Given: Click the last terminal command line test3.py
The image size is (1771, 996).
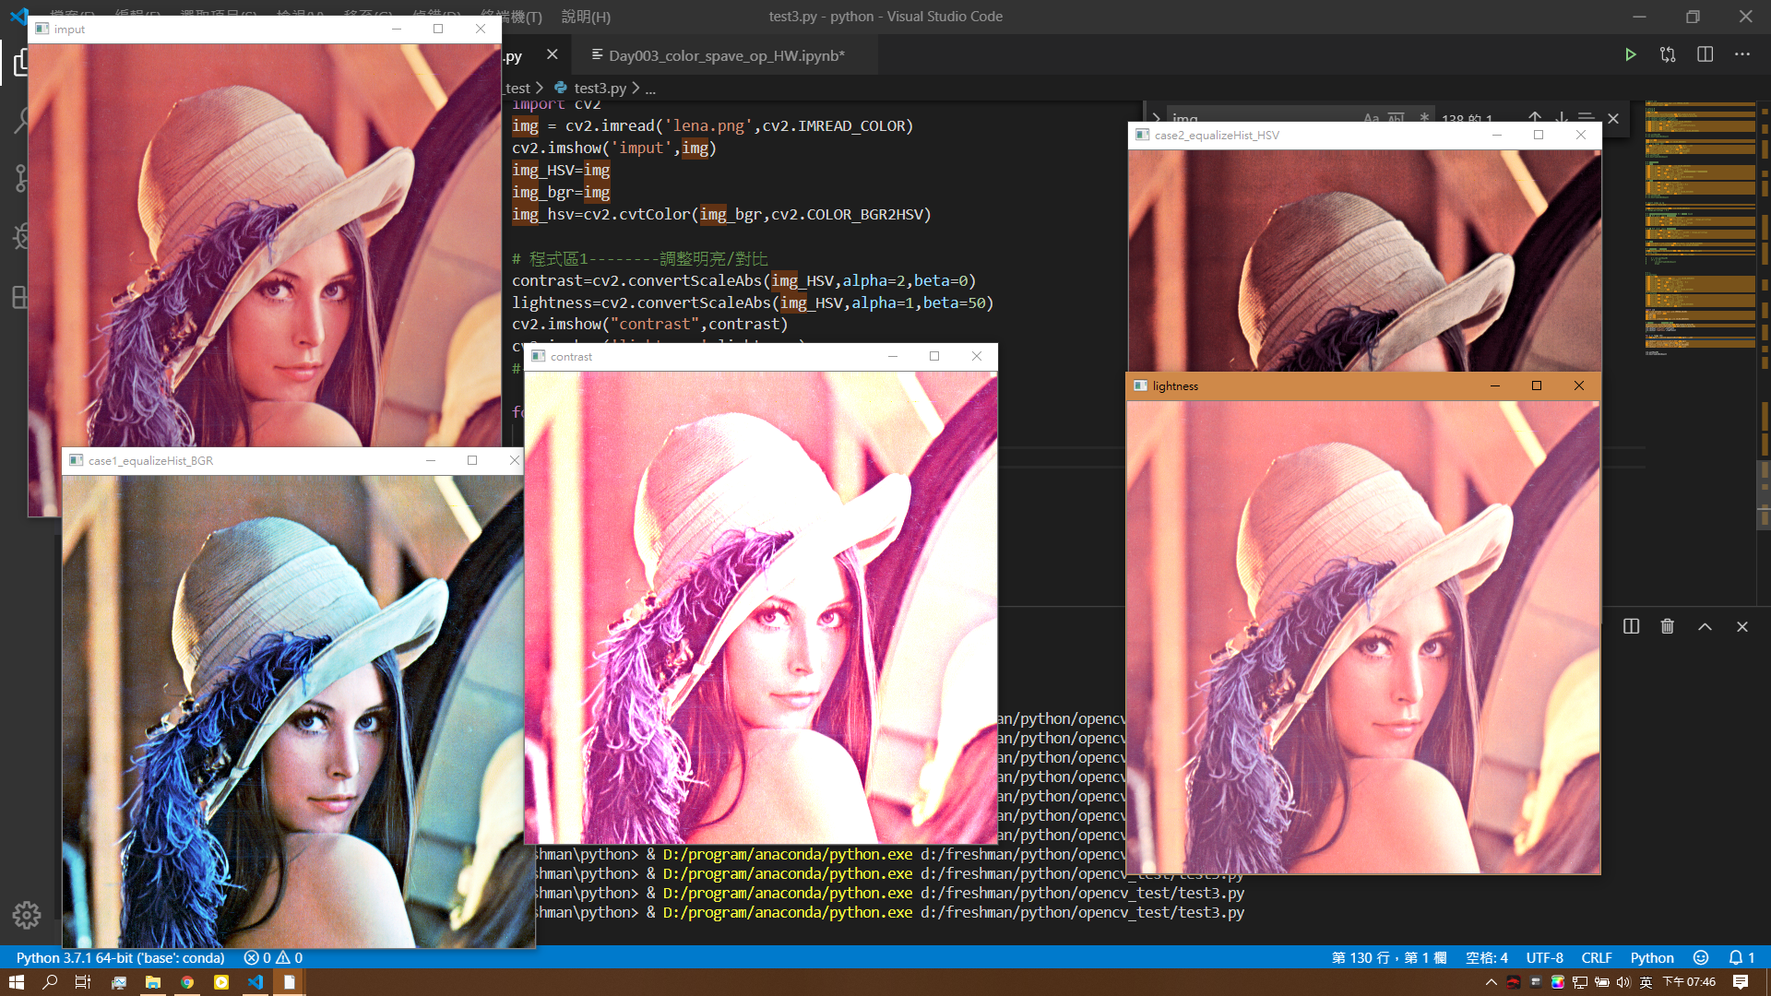Looking at the screenshot, I should (x=890, y=912).
